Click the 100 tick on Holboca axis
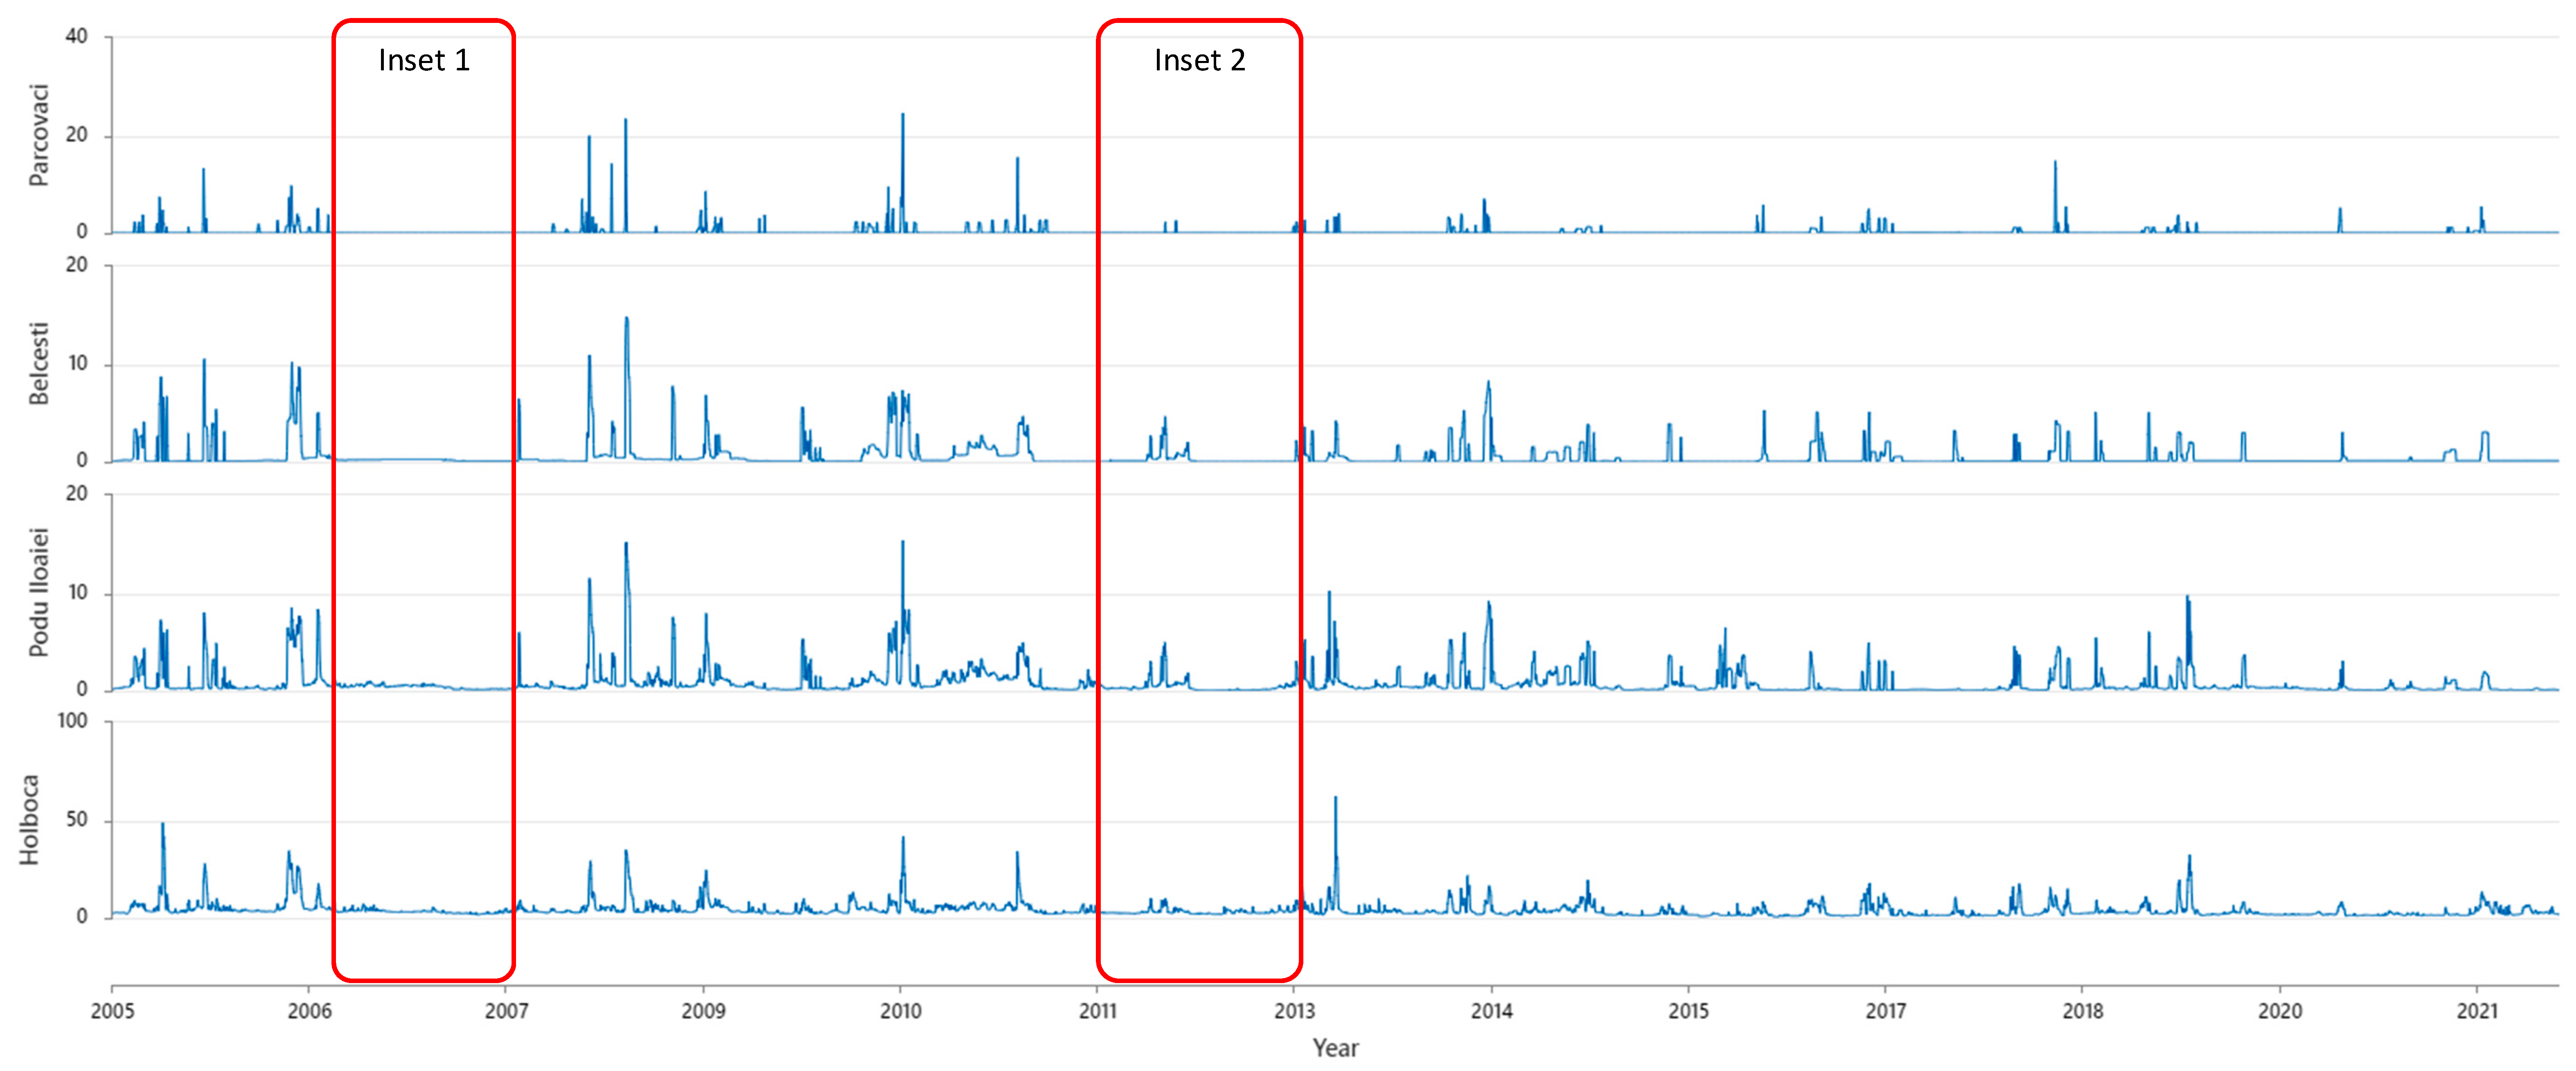The height and width of the screenshot is (1071, 2576). click(x=72, y=721)
